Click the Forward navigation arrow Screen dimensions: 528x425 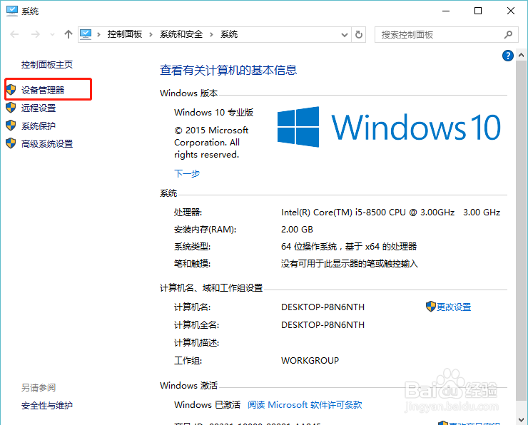(36, 34)
